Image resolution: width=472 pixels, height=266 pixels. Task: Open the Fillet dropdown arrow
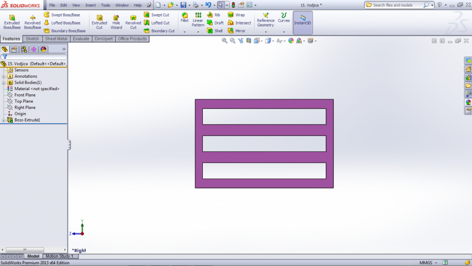pos(184,32)
